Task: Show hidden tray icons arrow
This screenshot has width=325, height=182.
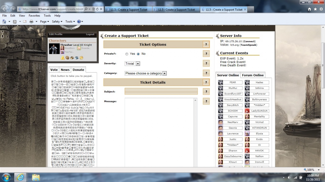Action: pyautogui.click(x=283, y=177)
